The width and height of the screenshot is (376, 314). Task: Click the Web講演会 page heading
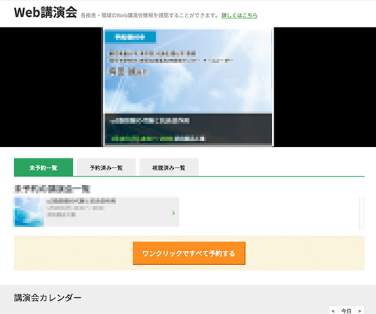tap(46, 12)
